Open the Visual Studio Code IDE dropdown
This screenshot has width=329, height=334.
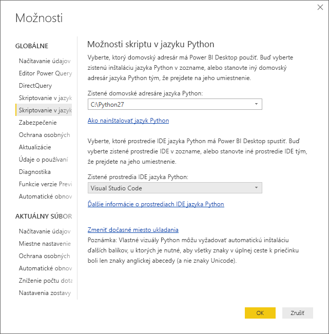[175, 188]
